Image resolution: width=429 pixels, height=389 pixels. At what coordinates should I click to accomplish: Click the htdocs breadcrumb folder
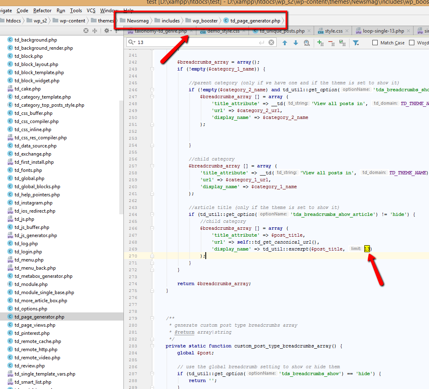tap(11, 21)
